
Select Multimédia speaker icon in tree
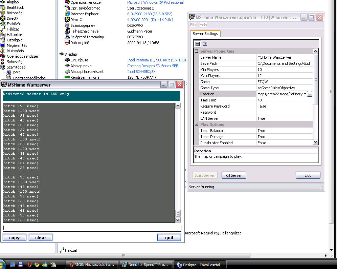[3, 51]
